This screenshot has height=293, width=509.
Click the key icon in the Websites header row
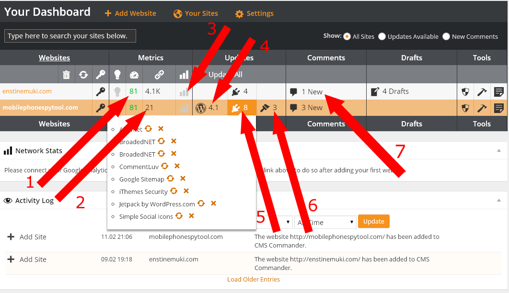[100, 75]
